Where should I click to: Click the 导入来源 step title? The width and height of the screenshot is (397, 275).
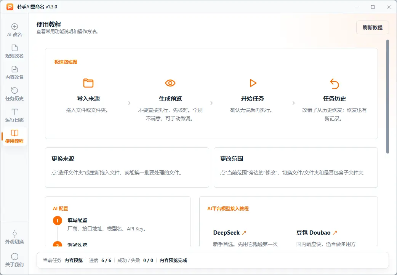tap(88, 99)
